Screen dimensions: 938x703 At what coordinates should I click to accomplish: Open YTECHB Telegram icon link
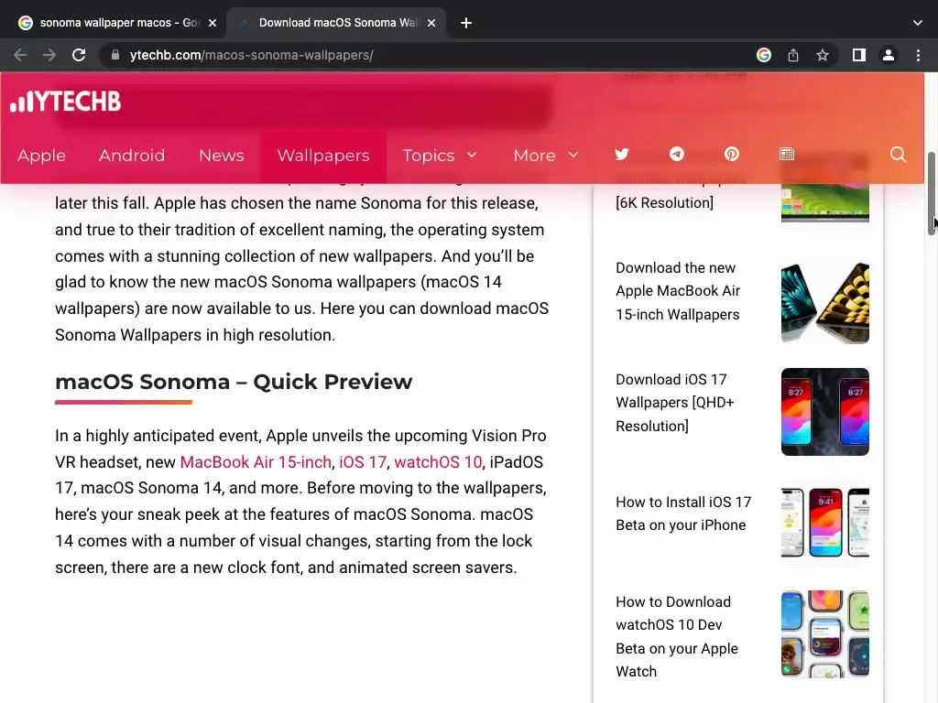coord(677,154)
